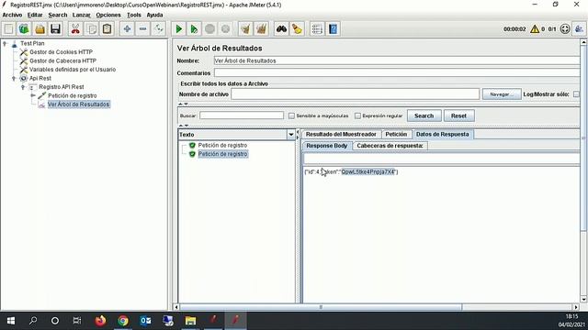The width and height of the screenshot is (588, 330).
Task: Open Chrome from the taskbar
Action: pyautogui.click(x=123, y=321)
